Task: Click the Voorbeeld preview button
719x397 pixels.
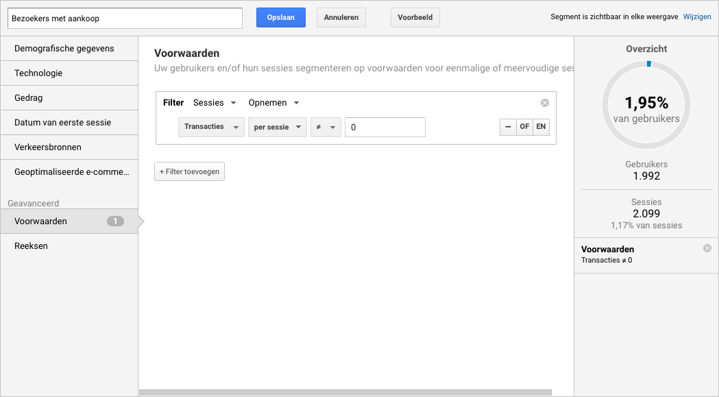Action: [x=415, y=18]
